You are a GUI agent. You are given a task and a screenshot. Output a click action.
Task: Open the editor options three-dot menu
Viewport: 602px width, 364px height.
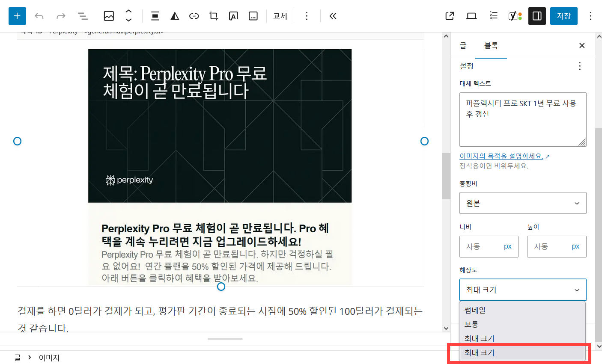point(590,16)
